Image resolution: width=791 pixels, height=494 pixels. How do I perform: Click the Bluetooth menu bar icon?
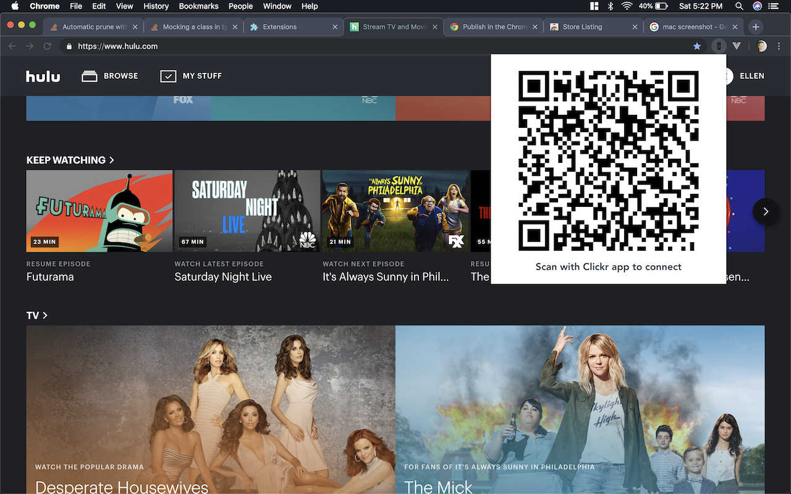coord(610,6)
